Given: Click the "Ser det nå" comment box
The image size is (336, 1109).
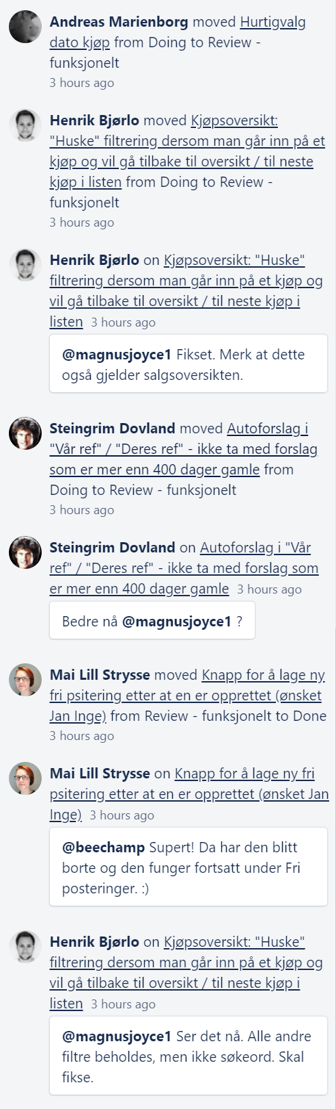Looking at the screenshot, I should [x=188, y=1056].
